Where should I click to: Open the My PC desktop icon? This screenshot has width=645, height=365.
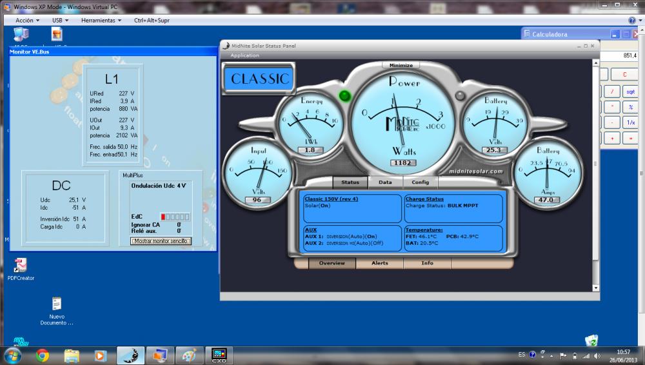(21, 34)
